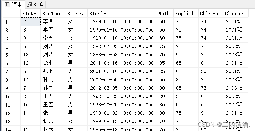Viewport: 255px width, 131px height.
Task: Select the English column header
Action: pos(186,14)
